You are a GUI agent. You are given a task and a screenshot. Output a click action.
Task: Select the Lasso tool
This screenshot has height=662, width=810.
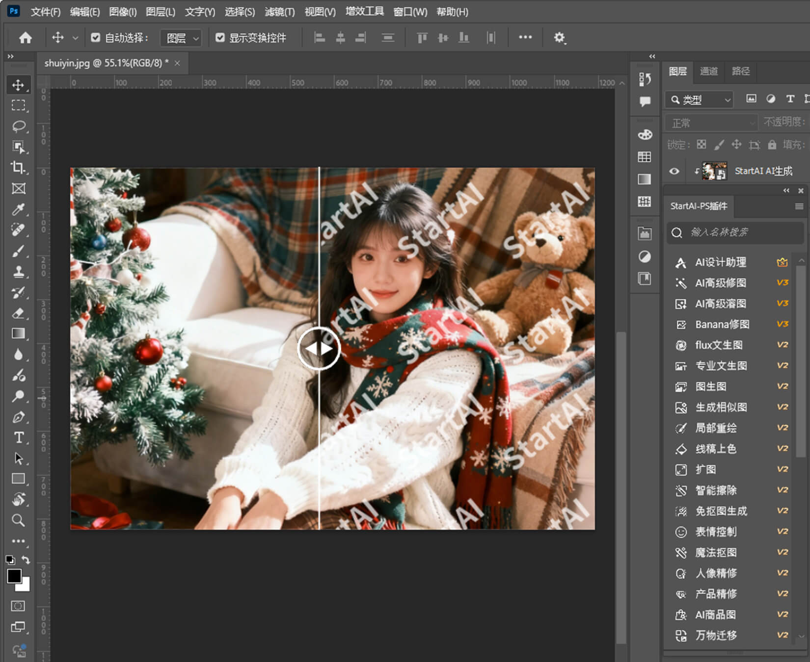[x=19, y=127]
